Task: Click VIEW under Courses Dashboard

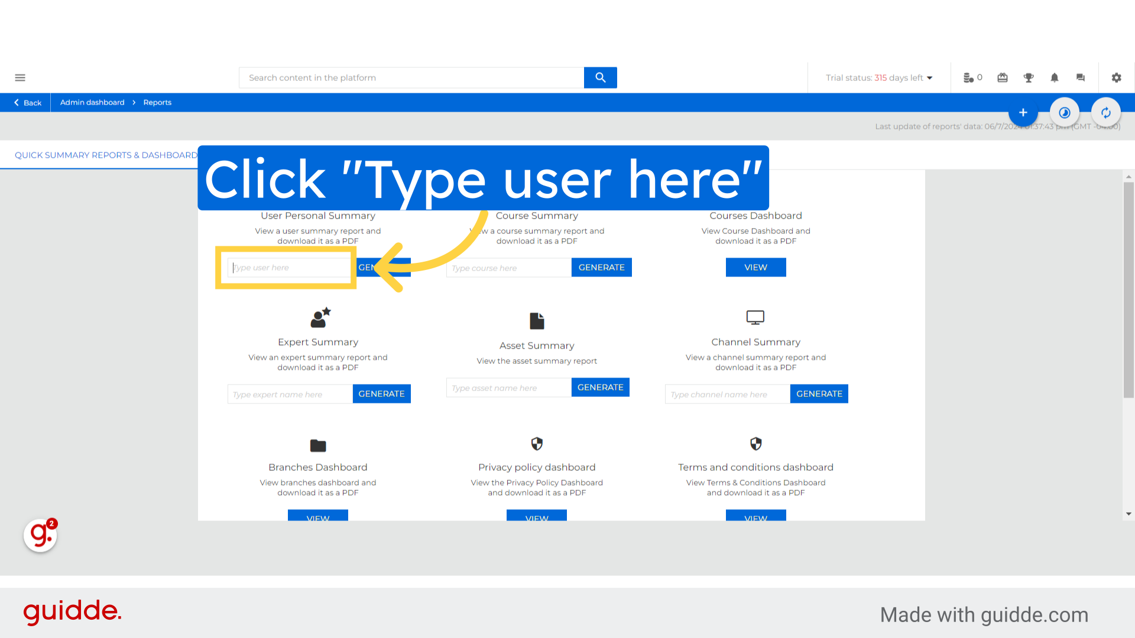Action: 755,267
